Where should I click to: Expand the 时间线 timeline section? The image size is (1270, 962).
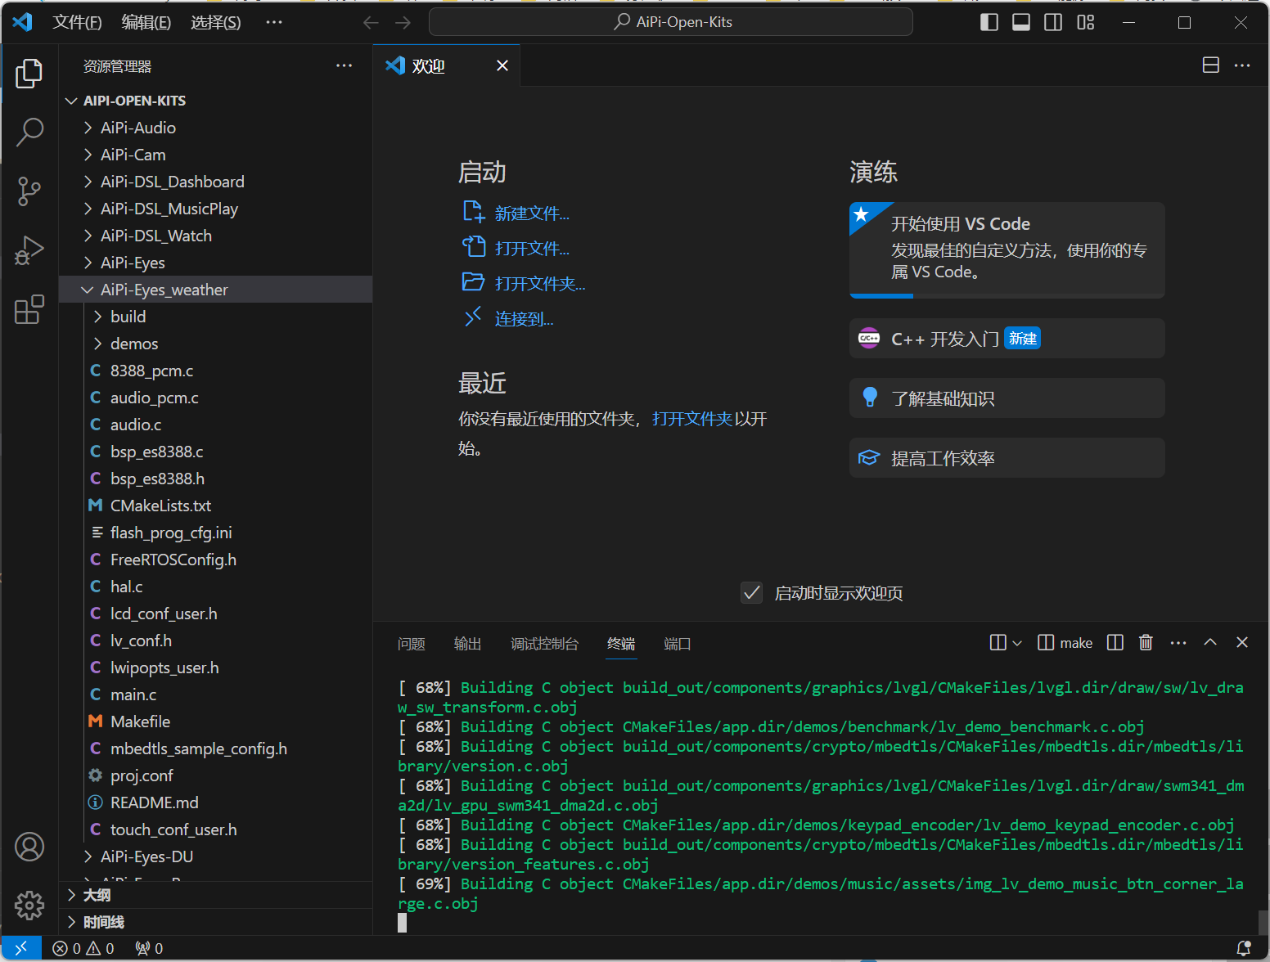pos(216,922)
